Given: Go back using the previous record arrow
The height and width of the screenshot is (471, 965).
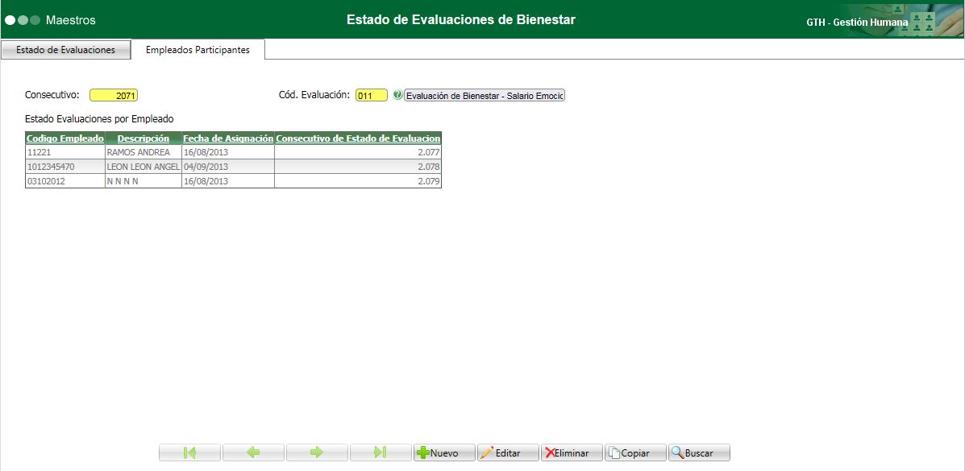Looking at the screenshot, I should [x=253, y=452].
